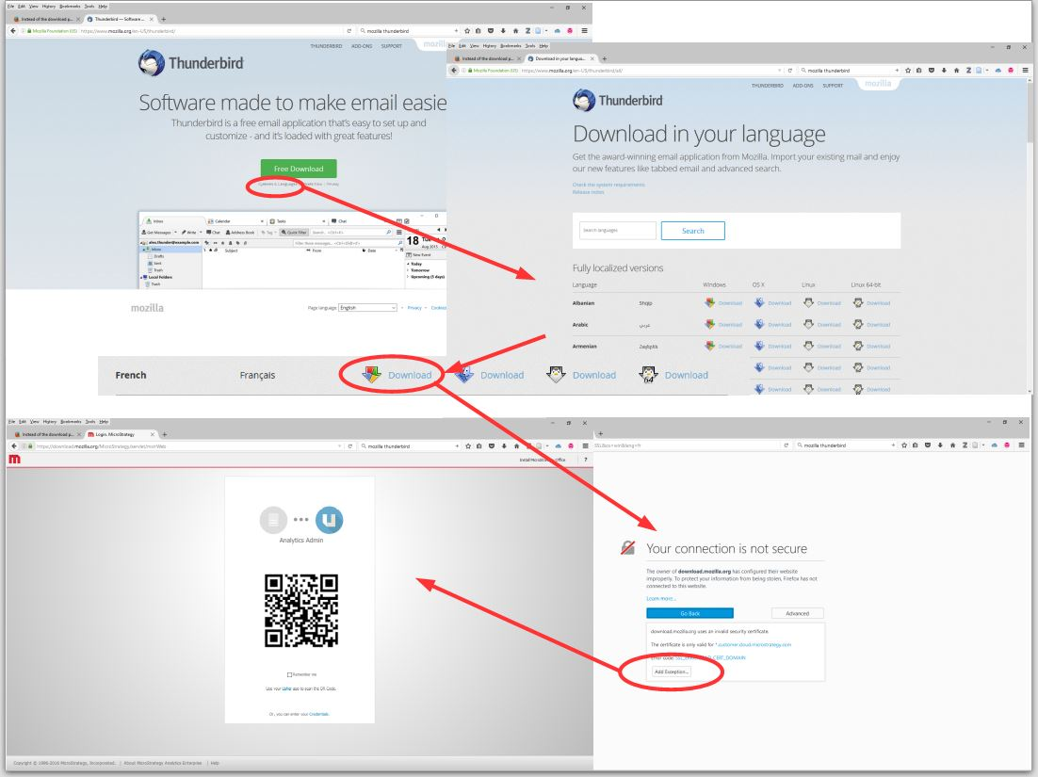The width and height of the screenshot is (1038, 777).
Task: Click ADD-ONS nav link on Thunderbird homepage
Action: click(362, 46)
